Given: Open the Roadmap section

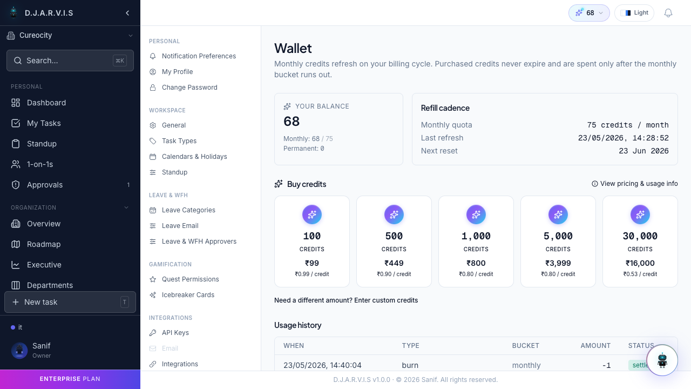Looking at the screenshot, I should [x=70, y=244].
